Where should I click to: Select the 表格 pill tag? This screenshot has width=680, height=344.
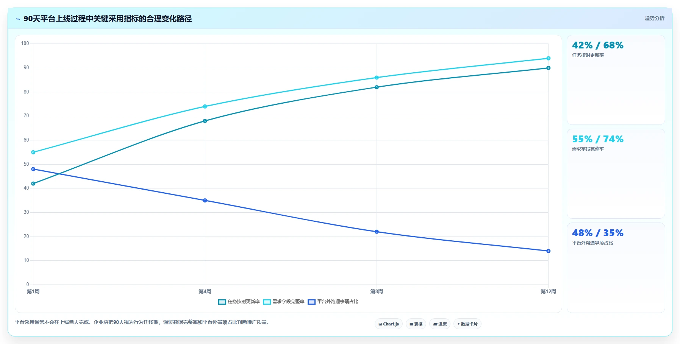[x=416, y=324]
